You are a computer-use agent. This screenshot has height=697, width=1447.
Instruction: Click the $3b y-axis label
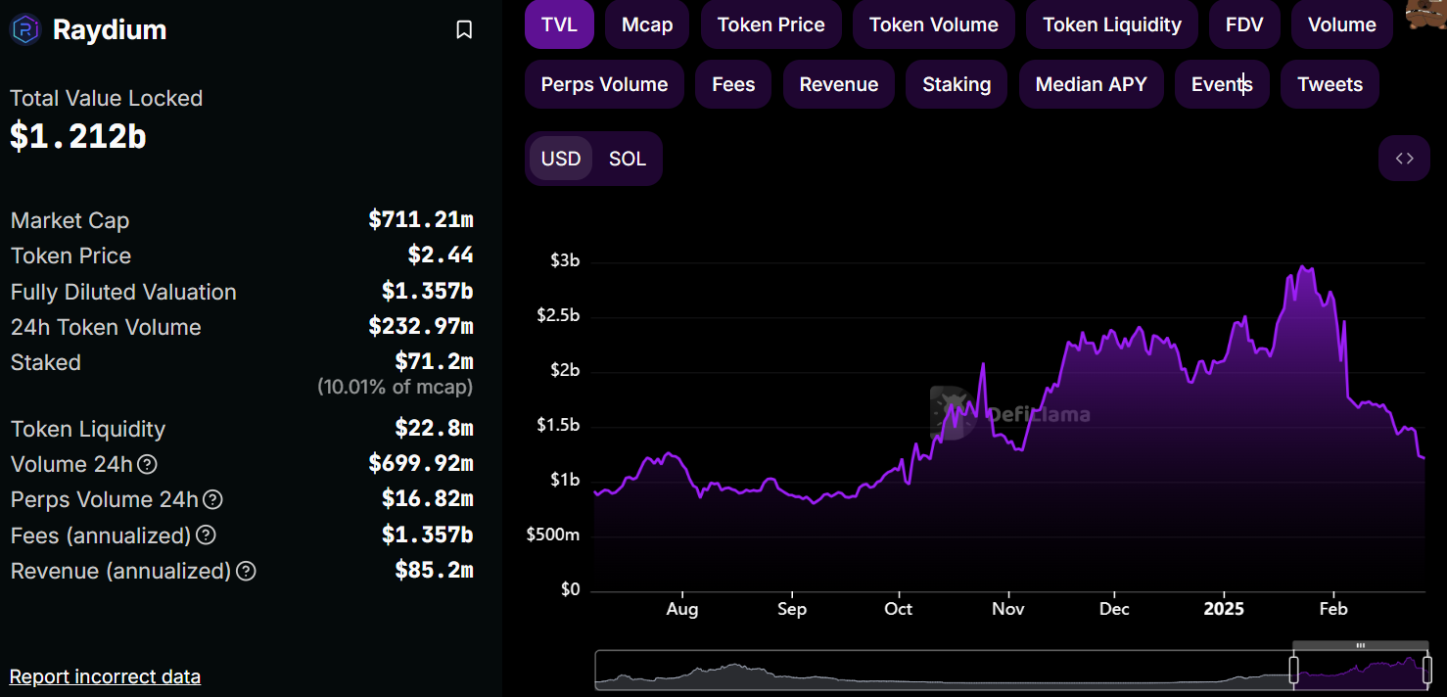pyautogui.click(x=565, y=260)
